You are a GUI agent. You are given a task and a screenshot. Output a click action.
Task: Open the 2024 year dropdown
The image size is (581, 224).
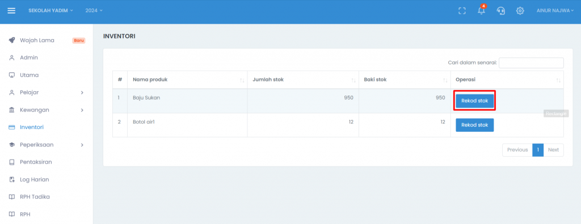94,10
